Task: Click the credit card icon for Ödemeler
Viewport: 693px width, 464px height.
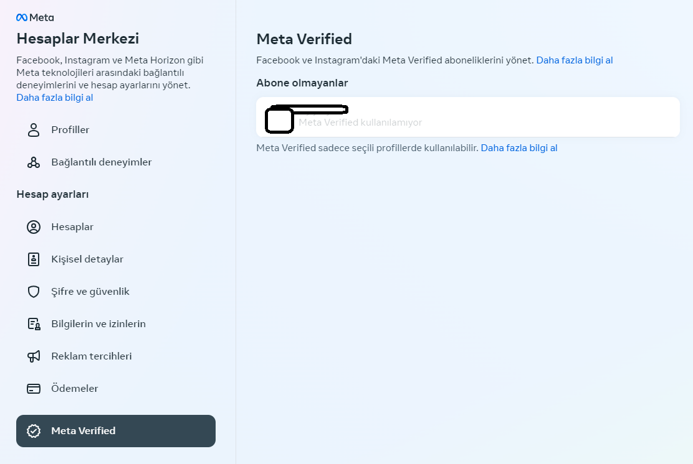Action: click(34, 389)
